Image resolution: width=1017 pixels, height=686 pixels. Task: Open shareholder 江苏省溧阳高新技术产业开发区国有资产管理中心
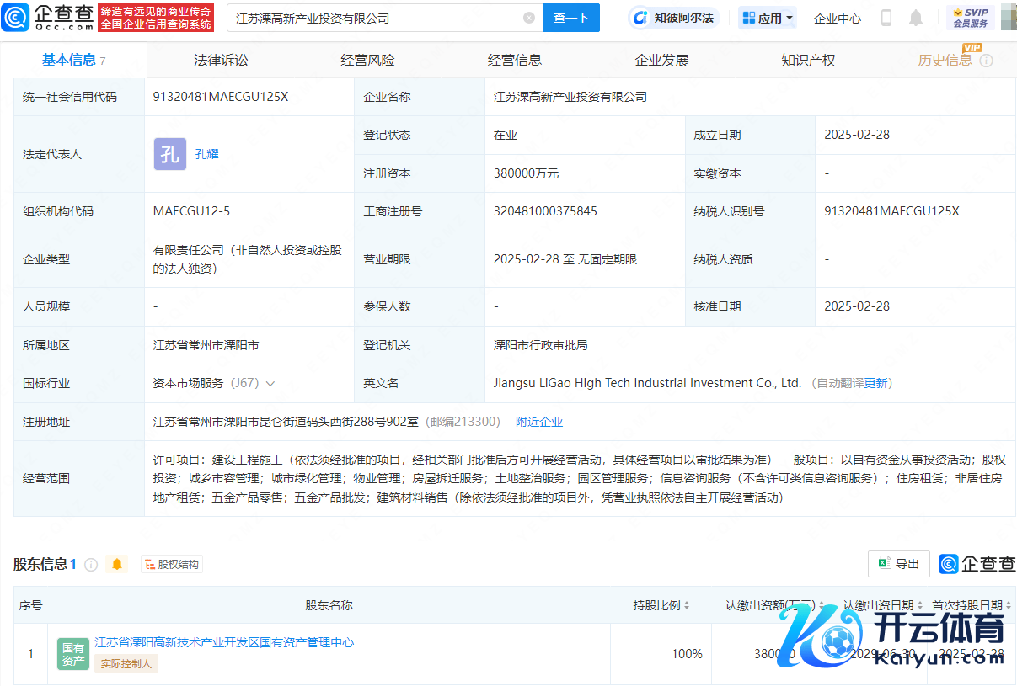tap(224, 642)
